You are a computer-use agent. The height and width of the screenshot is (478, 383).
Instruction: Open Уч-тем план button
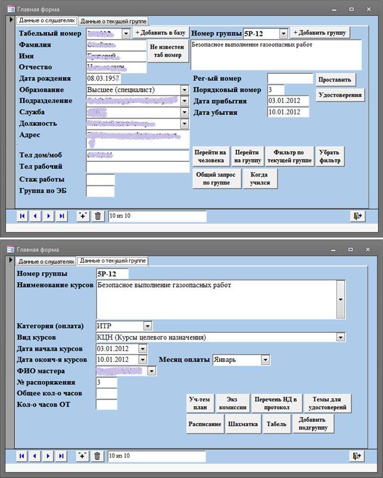point(200,404)
